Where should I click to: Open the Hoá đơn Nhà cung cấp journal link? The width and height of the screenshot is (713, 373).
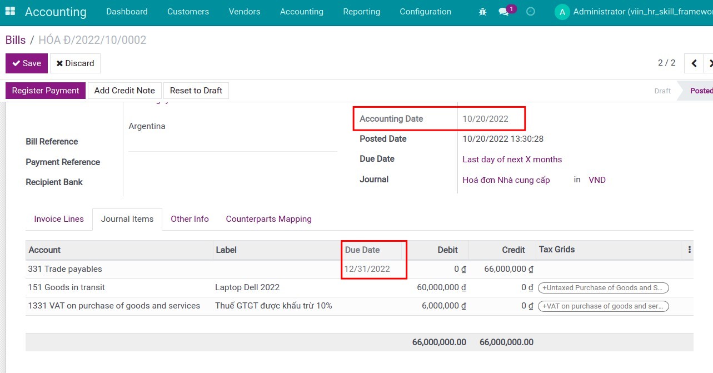[x=506, y=180]
